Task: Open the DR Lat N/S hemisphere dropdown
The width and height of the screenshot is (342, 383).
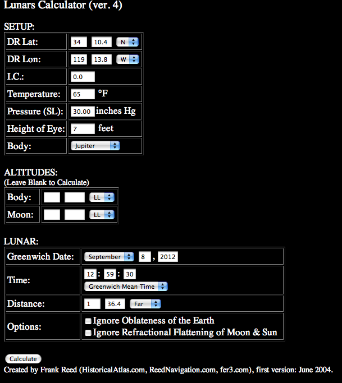Action: click(127, 42)
